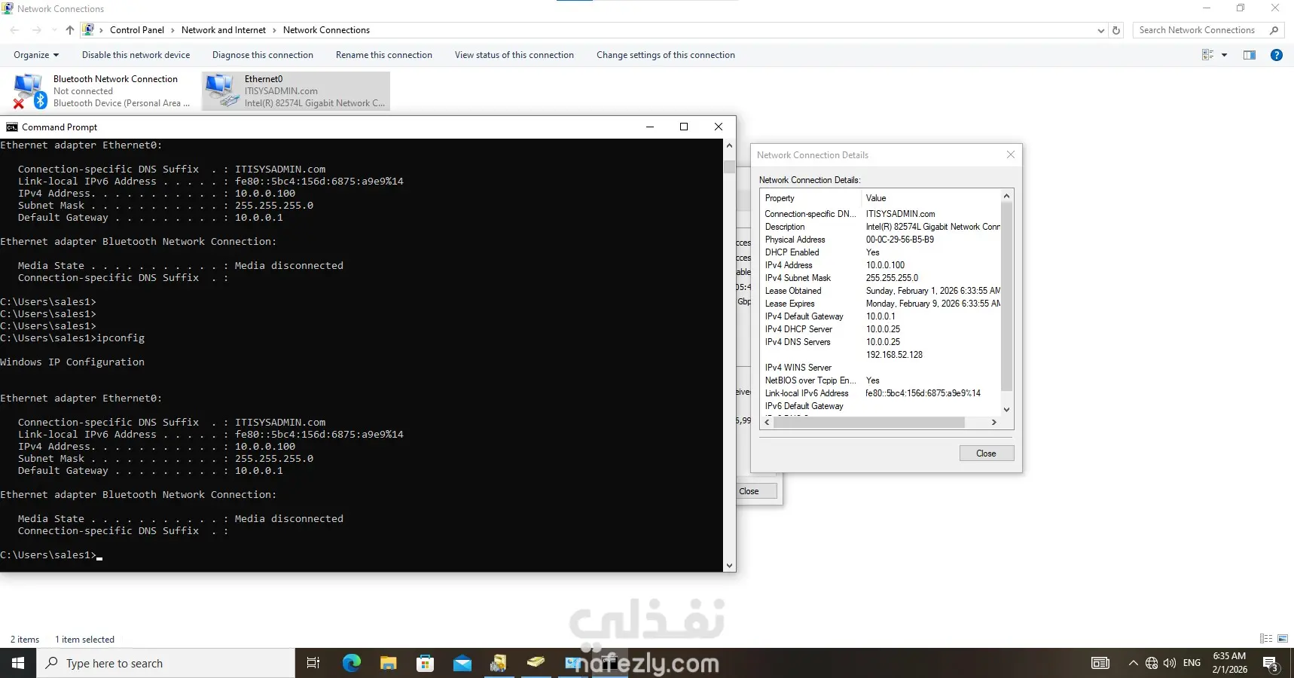
Task: Click the Command Prompt scroll down arrow
Action: [729, 566]
